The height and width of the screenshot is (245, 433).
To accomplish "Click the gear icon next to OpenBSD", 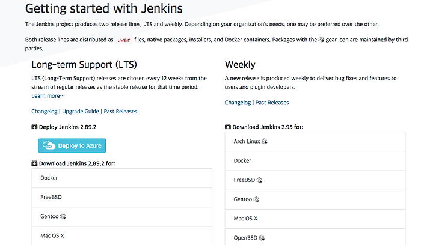I will [x=262, y=238].
